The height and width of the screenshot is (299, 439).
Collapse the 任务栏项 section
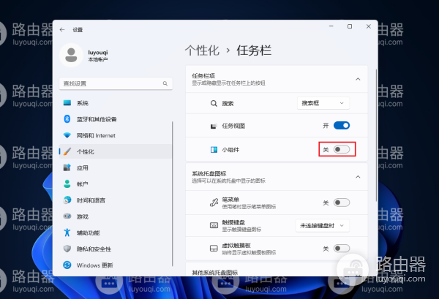click(x=358, y=79)
